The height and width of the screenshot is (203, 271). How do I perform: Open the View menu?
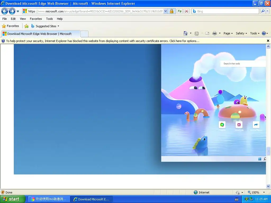click(x=23, y=19)
